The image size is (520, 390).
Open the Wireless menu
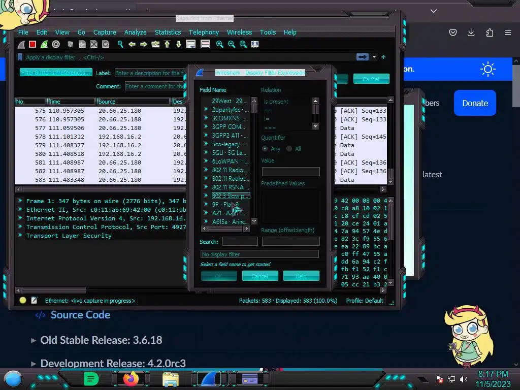pyautogui.click(x=240, y=32)
